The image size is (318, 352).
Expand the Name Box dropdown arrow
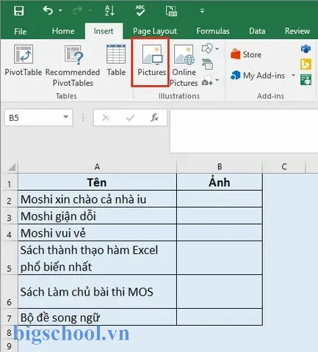66,117
